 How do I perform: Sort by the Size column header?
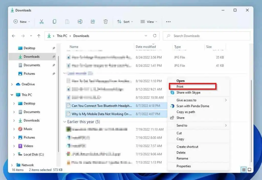pos(209,47)
